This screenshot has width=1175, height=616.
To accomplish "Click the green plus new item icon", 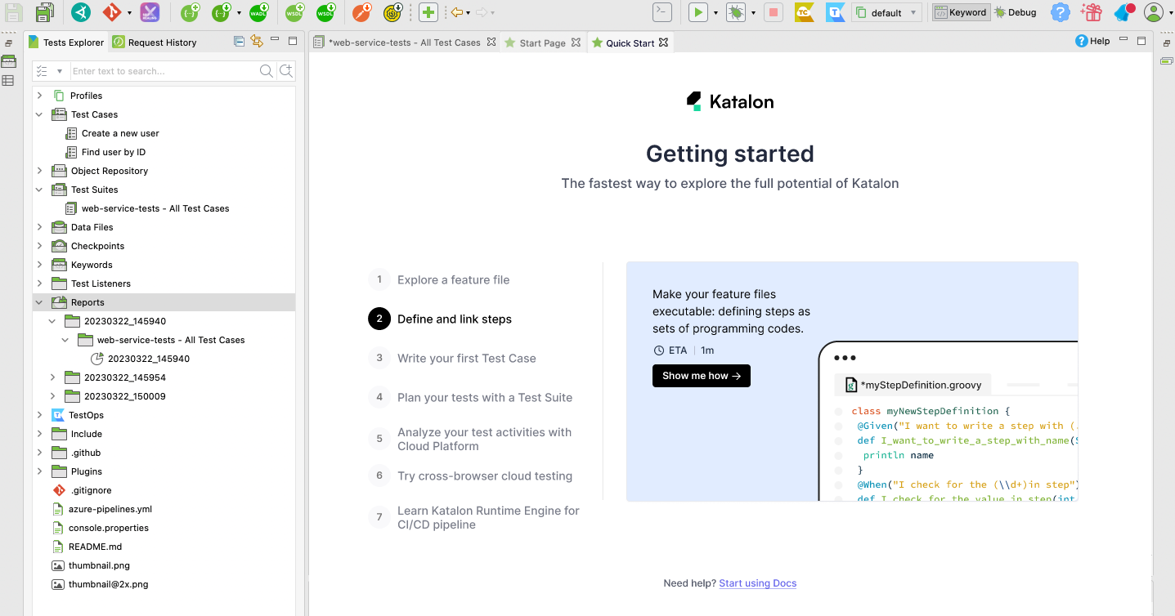I will pos(428,12).
